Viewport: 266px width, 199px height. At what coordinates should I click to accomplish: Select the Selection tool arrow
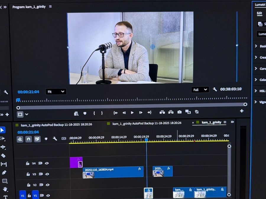click(x=2, y=130)
